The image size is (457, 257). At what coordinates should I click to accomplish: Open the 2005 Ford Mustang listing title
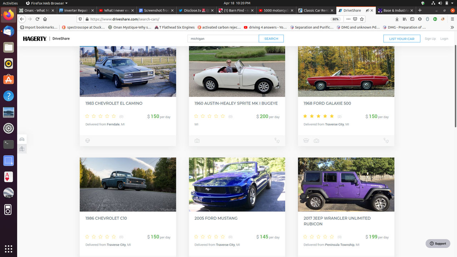(216, 218)
